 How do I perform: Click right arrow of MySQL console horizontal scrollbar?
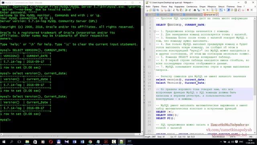pos(140,134)
